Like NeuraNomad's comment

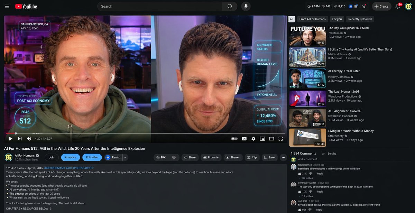pos(300,174)
